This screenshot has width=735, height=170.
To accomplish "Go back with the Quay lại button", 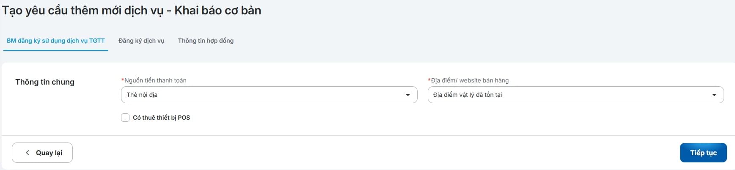I will [42, 153].
